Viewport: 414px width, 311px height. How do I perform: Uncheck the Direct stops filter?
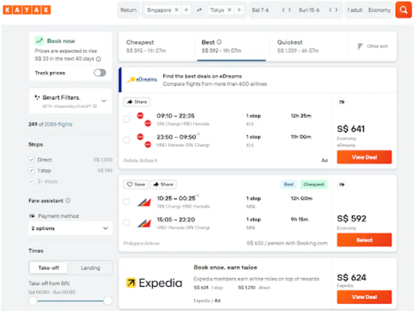pyautogui.click(x=32, y=160)
